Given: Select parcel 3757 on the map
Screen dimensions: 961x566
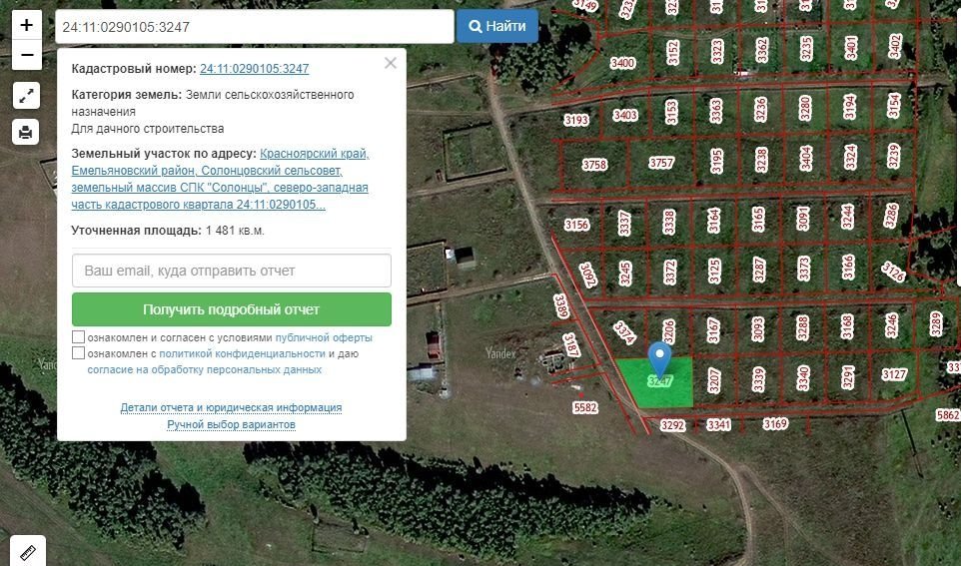Looking at the screenshot, I should tap(661, 163).
